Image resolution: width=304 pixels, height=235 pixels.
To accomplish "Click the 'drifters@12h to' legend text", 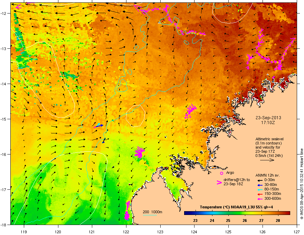I will pos(237,180).
